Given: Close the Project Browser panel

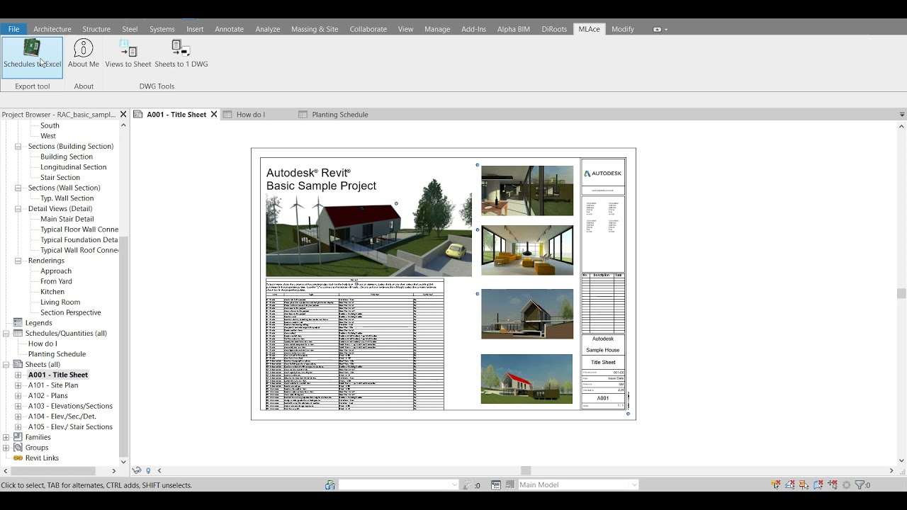Looking at the screenshot, I should (x=123, y=114).
